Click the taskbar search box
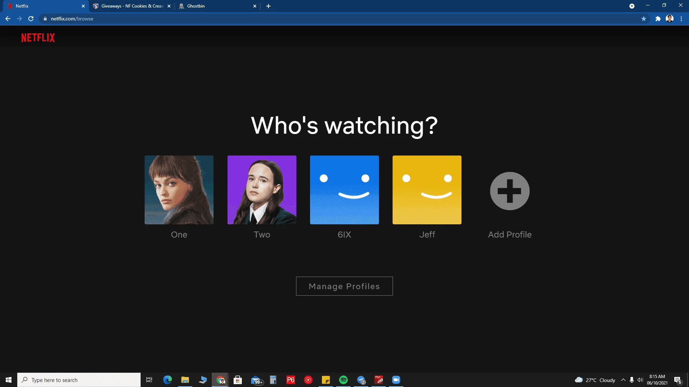689x387 pixels. tap(79, 380)
